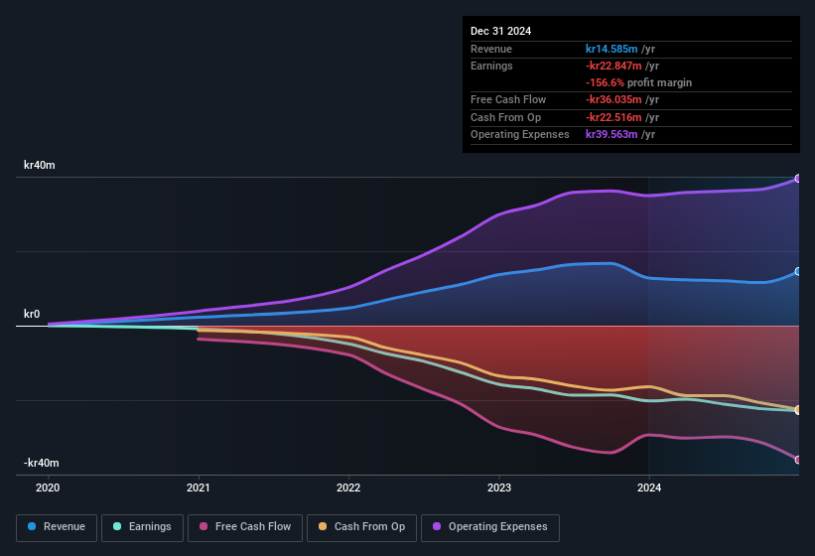The image size is (815, 556).
Task: Click the 2023 x-axis label
Action: 499,487
